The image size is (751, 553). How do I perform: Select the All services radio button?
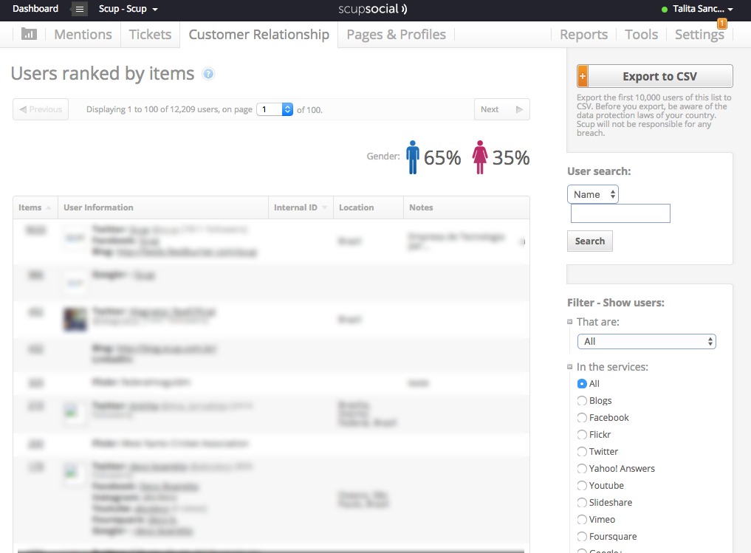(582, 383)
